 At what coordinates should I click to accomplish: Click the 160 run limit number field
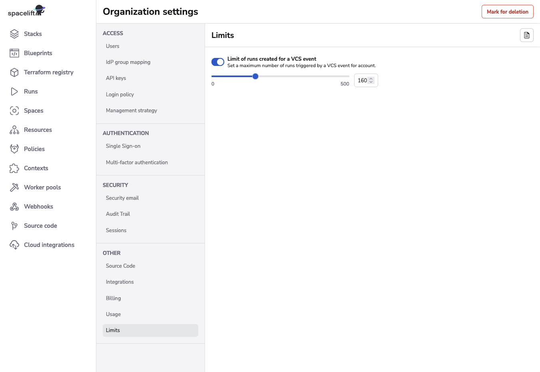coord(362,80)
